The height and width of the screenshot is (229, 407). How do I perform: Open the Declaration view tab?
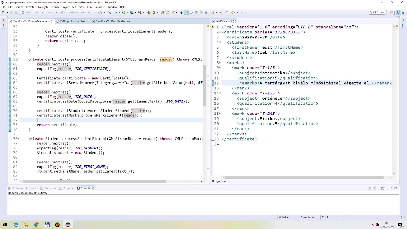click(49, 188)
